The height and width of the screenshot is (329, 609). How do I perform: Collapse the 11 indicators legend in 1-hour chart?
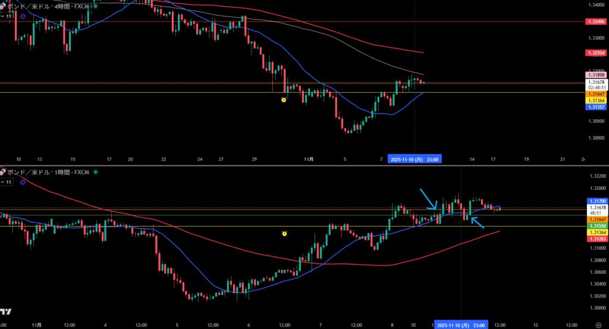pos(7,182)
